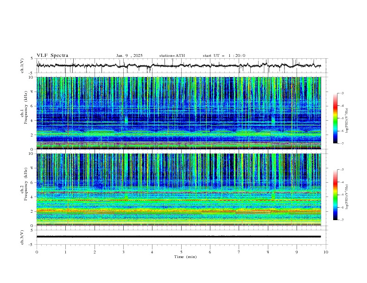
Task: Click the "station=ATH" header text
Action: click(x=172, y=55)
